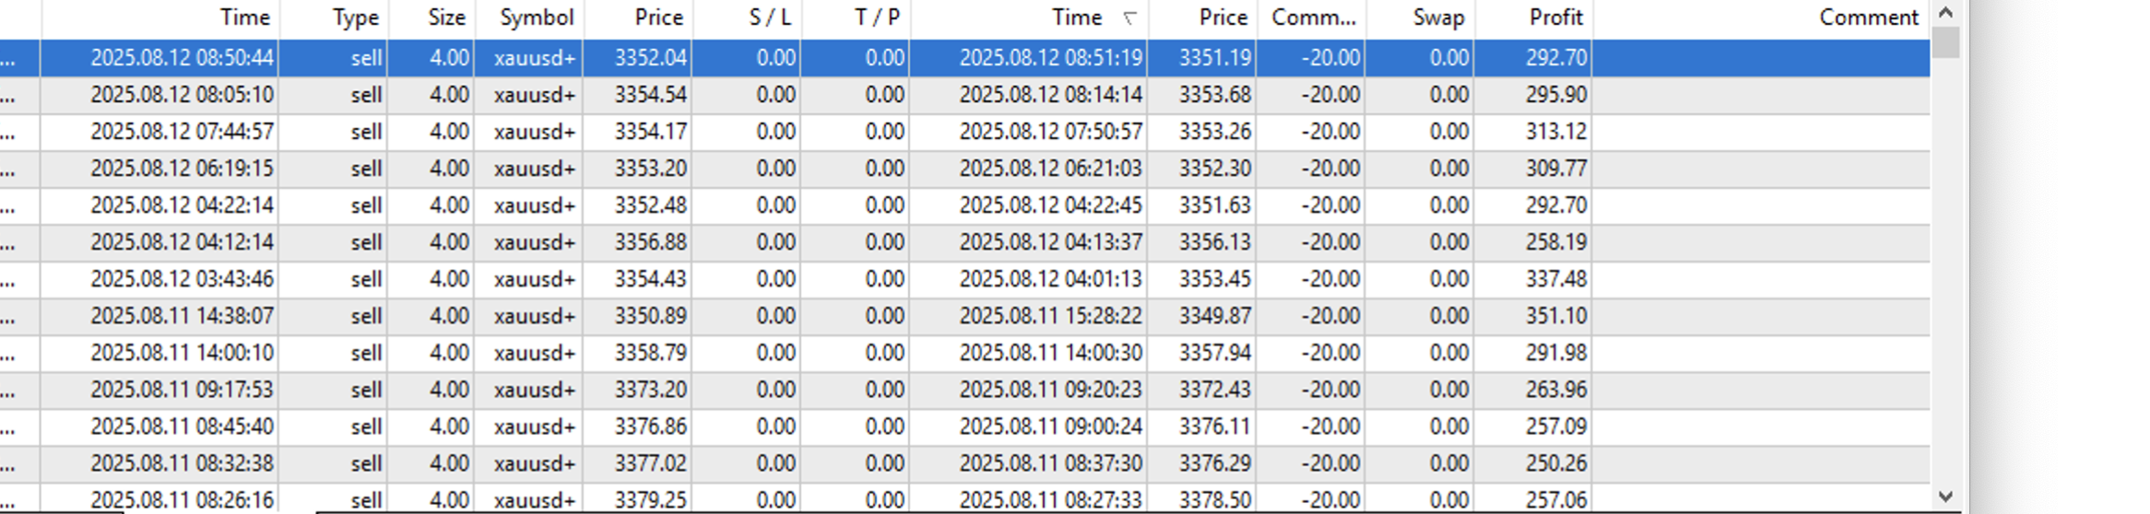The image size is (2150, 514).
Task: Click the Size column header
Action: pyautogui.click(x=446, y=18)
